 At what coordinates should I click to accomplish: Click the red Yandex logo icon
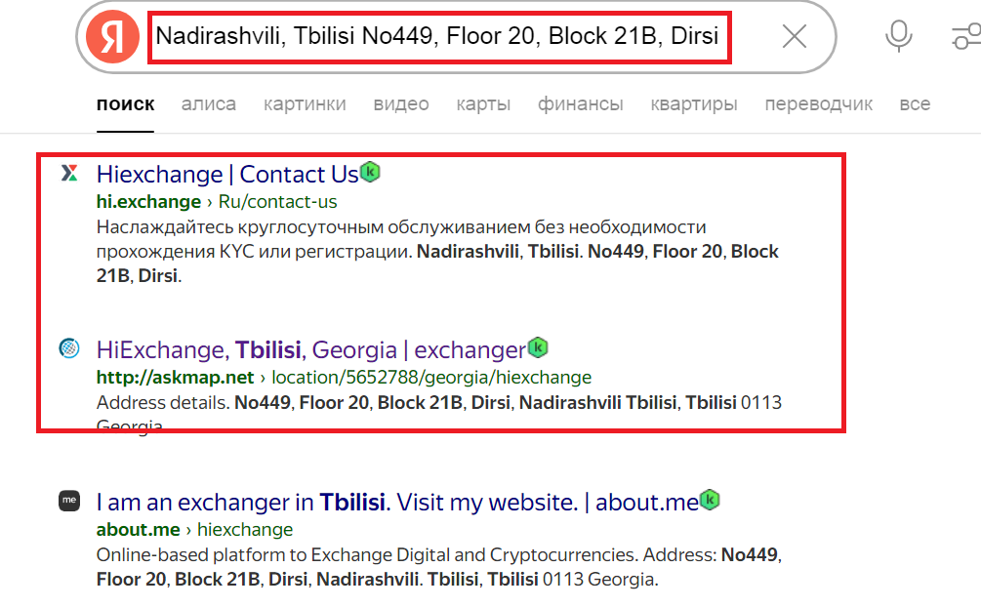[x=112, y=36]
